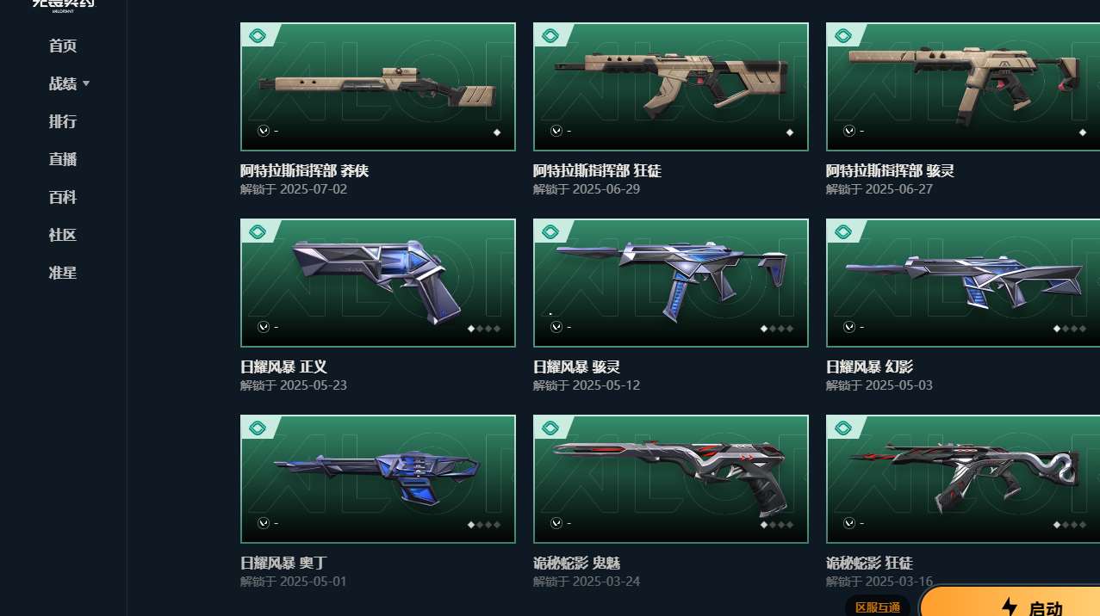Click the collection badge icon on 诡秘蛇影 鬼魅 card
The height and width of the screenshot is (616, 1100).
point(549,428)
